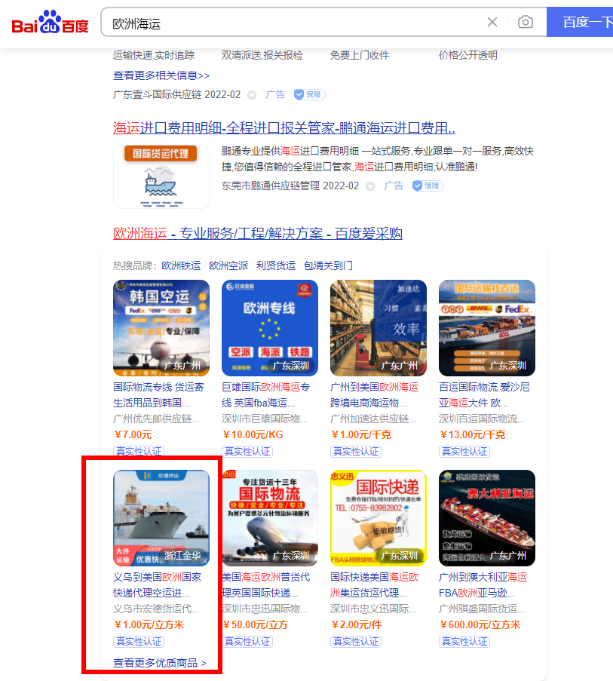The image size is (613, 681).
Task: Open 查看更多优质商品 > link
Action: (160, 663)
